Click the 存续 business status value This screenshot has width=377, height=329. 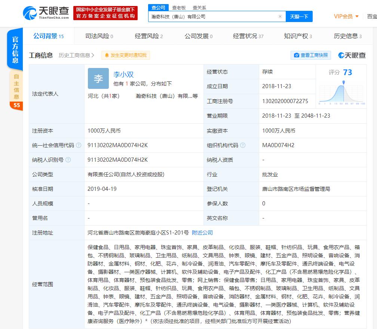point(267,72)
